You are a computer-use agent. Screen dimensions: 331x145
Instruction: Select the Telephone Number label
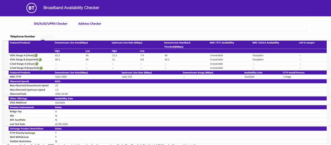tap(23, 36)
